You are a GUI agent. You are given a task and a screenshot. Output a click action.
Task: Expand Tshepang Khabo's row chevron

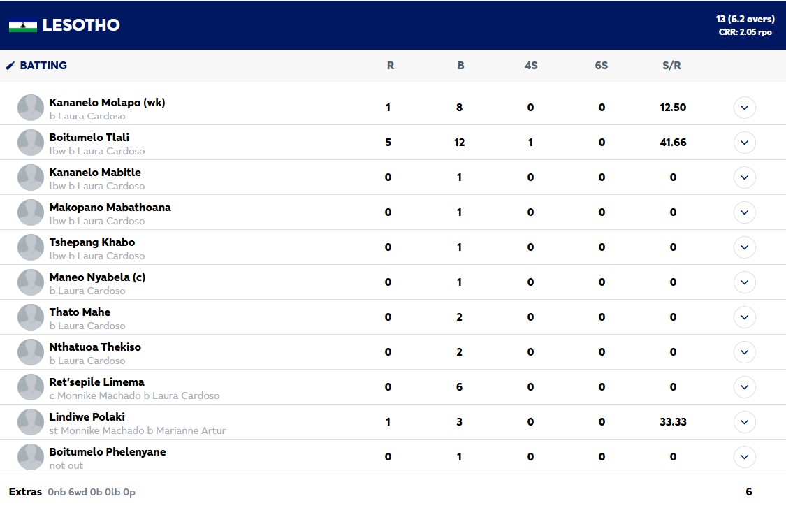tap(744, 247)
